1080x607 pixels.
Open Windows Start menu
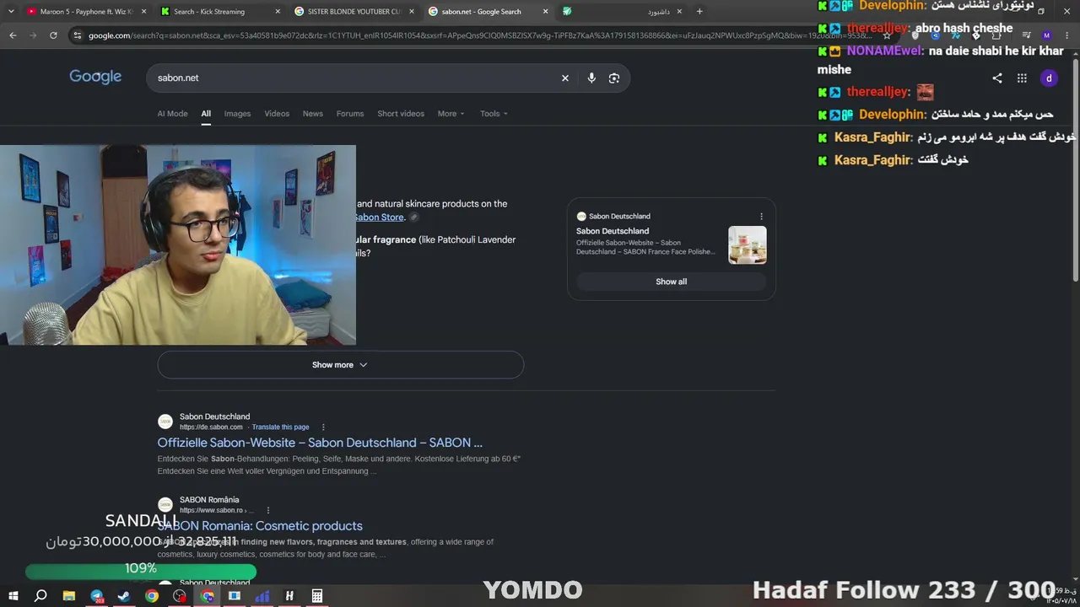point(13,596)
